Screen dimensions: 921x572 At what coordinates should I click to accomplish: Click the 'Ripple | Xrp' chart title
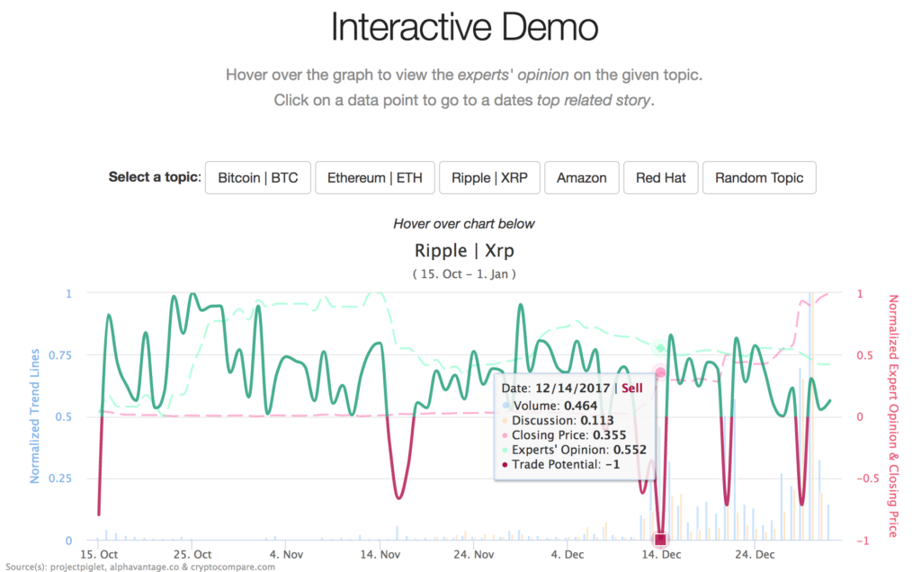(464, 251)
